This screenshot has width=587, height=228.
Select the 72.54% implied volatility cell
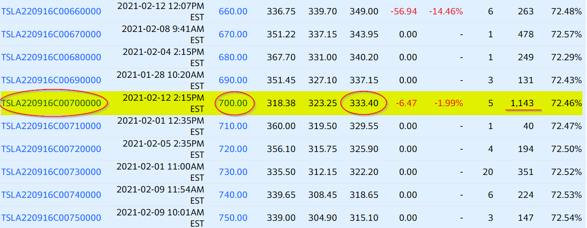[566, 218]
